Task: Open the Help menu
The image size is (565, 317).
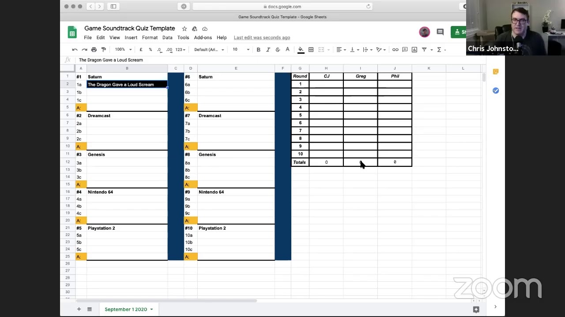Action: [222, 38]
